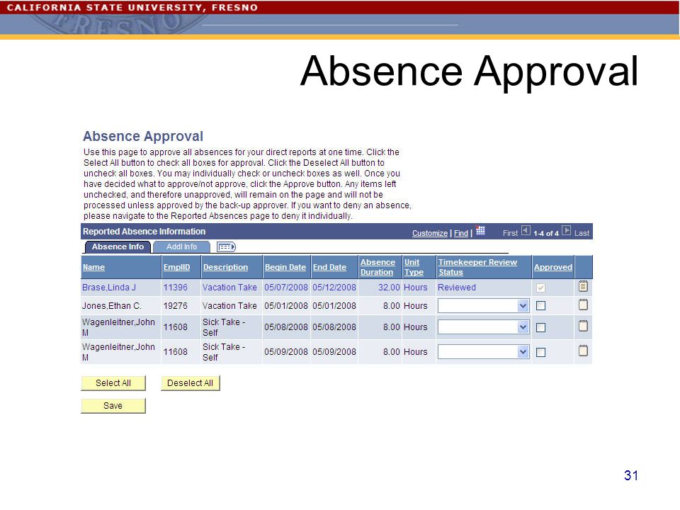The width and height of the screenshot is (680, 510).
Task: Open comments icon for 05/09/2008 Sick Take row
Action: tap(583, 351)
